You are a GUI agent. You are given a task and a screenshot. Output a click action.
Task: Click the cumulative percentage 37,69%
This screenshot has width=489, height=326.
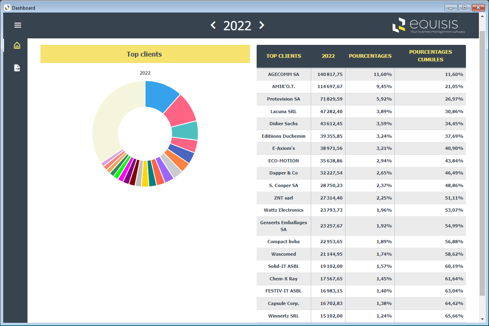point(454,137)
